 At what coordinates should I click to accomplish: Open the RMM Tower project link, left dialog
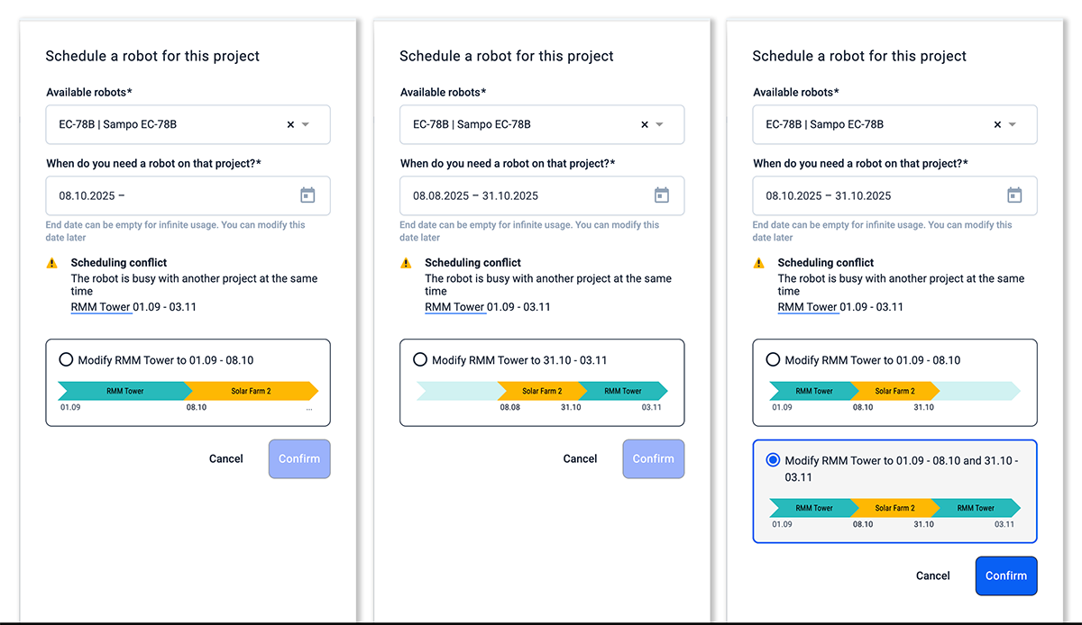pyautogui.click(x=101, y=306)
